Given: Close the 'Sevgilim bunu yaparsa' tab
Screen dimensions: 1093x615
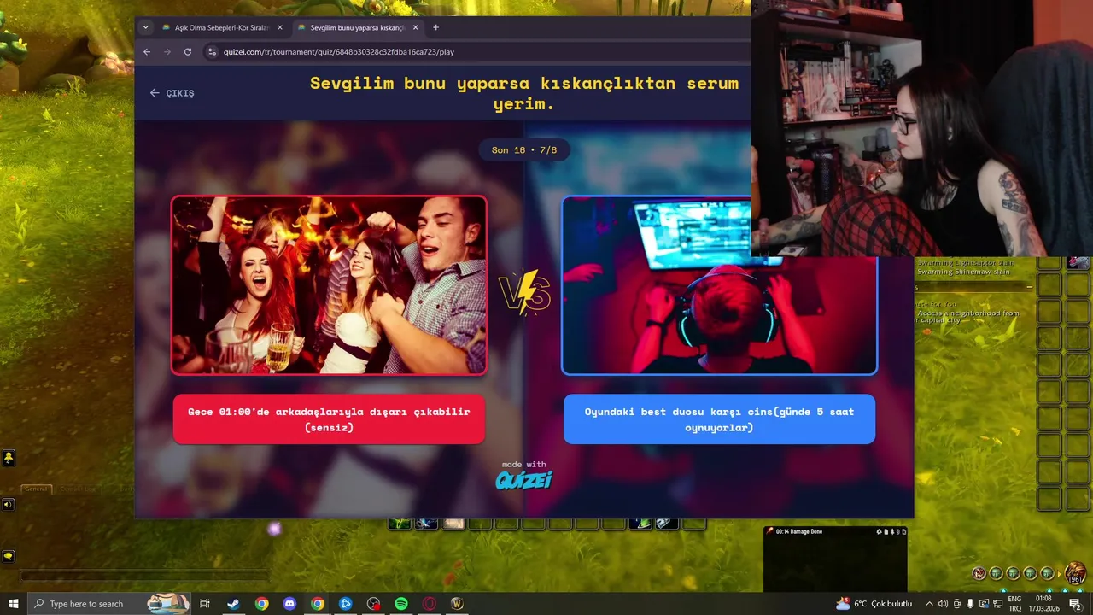Looking at the screenshot, I should [x=416, y=27].
